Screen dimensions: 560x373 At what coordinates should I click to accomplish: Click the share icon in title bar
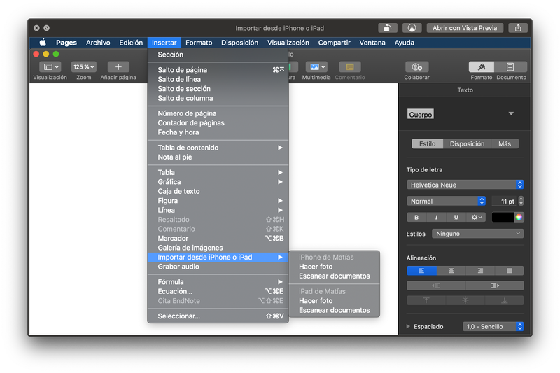[518, 28]
